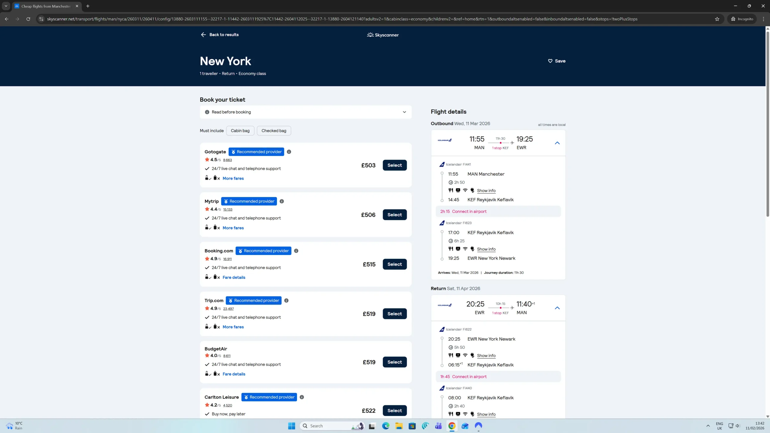
Task: Collapse the outbound flight details chevron
Action: point(557,143)
